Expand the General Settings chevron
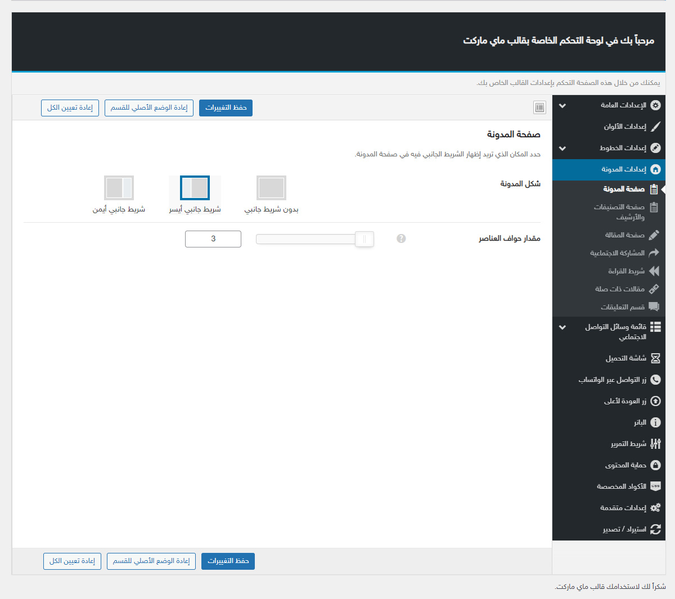675x599 pixels. (x=562, y=106)
